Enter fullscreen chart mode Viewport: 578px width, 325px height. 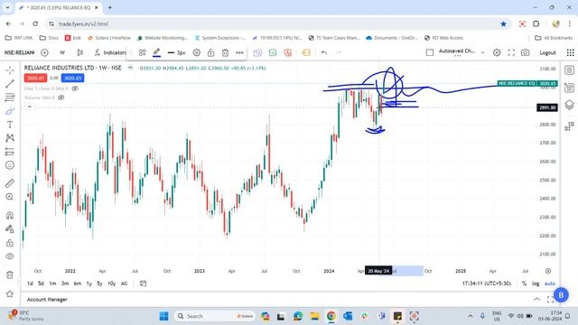click(511, 52)
